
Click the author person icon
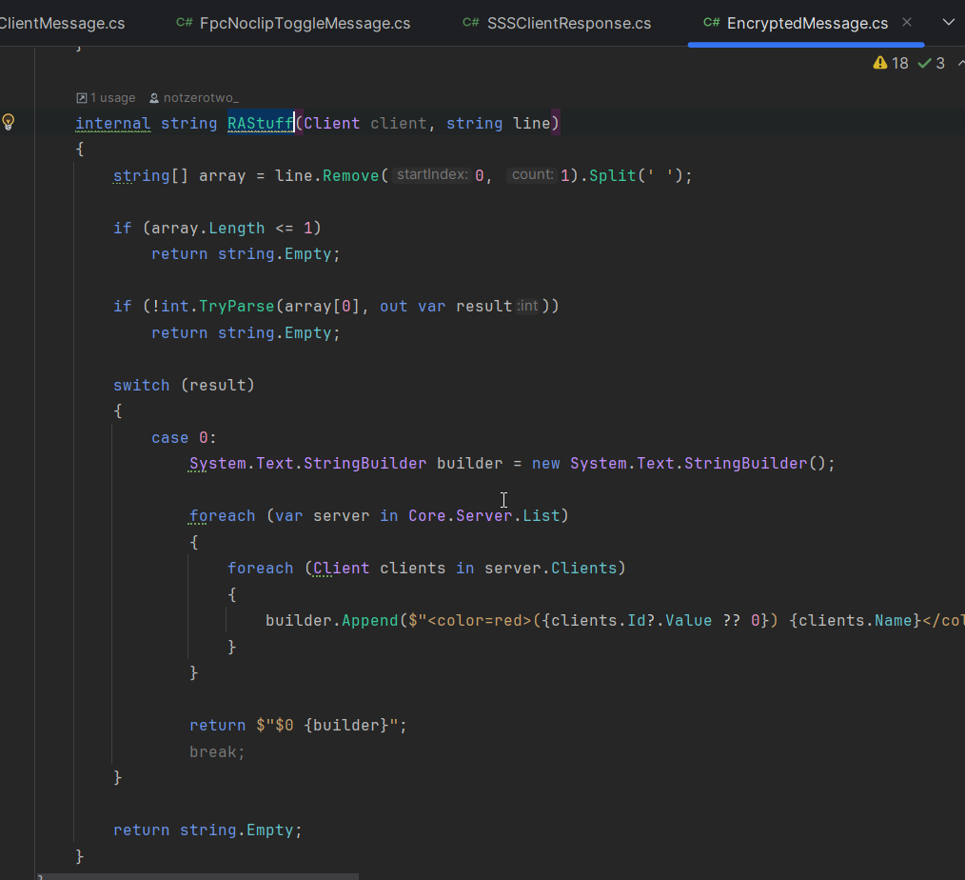154,98
